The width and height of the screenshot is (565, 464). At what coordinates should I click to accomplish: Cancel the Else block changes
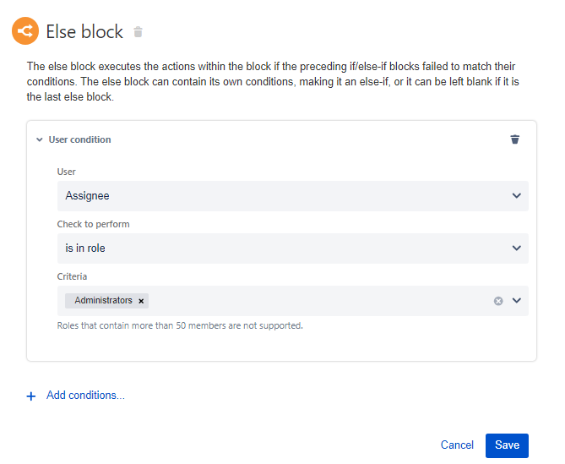[x=457, y=445]
